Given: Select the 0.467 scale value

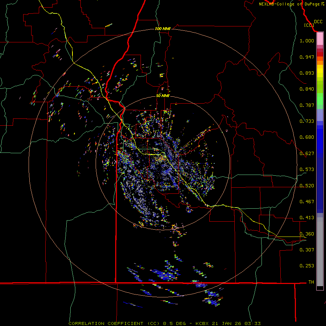Looking at the screenshot, I should pyautogui.click(x=307, y=202).
